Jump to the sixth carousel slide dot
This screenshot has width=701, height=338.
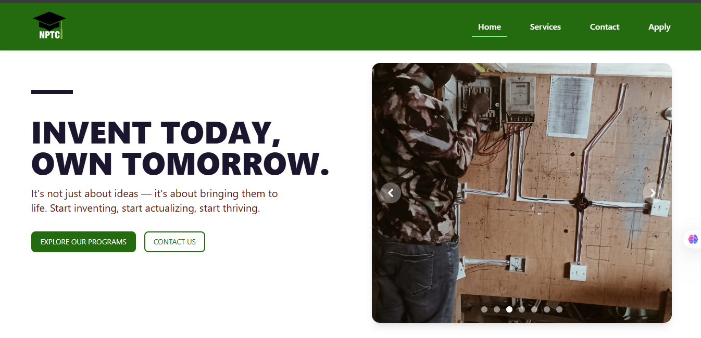pyautogui.click(x=547, y=309)
